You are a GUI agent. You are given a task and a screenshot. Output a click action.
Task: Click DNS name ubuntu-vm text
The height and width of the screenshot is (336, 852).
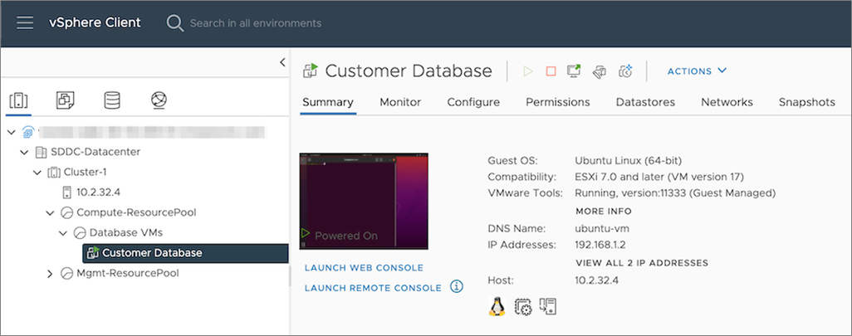click(602, 228)
